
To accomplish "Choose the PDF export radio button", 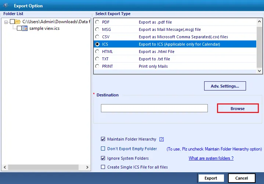I will 97,22.
